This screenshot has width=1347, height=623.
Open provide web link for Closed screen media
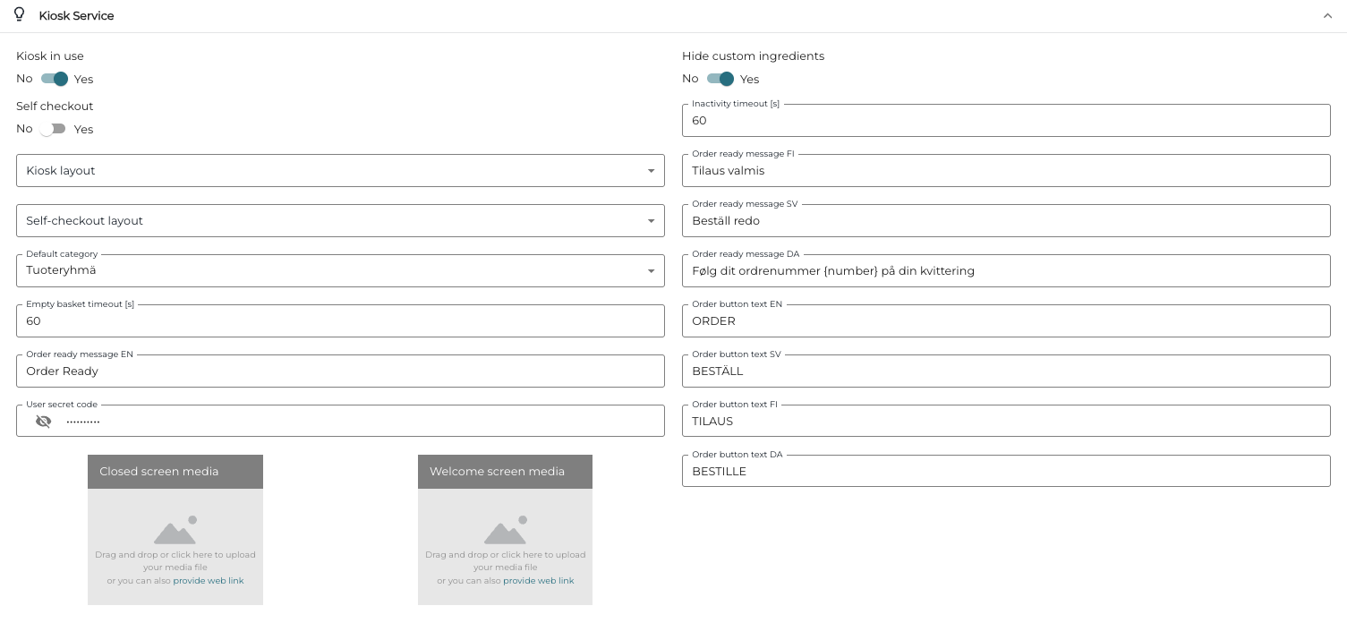(x=209, y=581)
